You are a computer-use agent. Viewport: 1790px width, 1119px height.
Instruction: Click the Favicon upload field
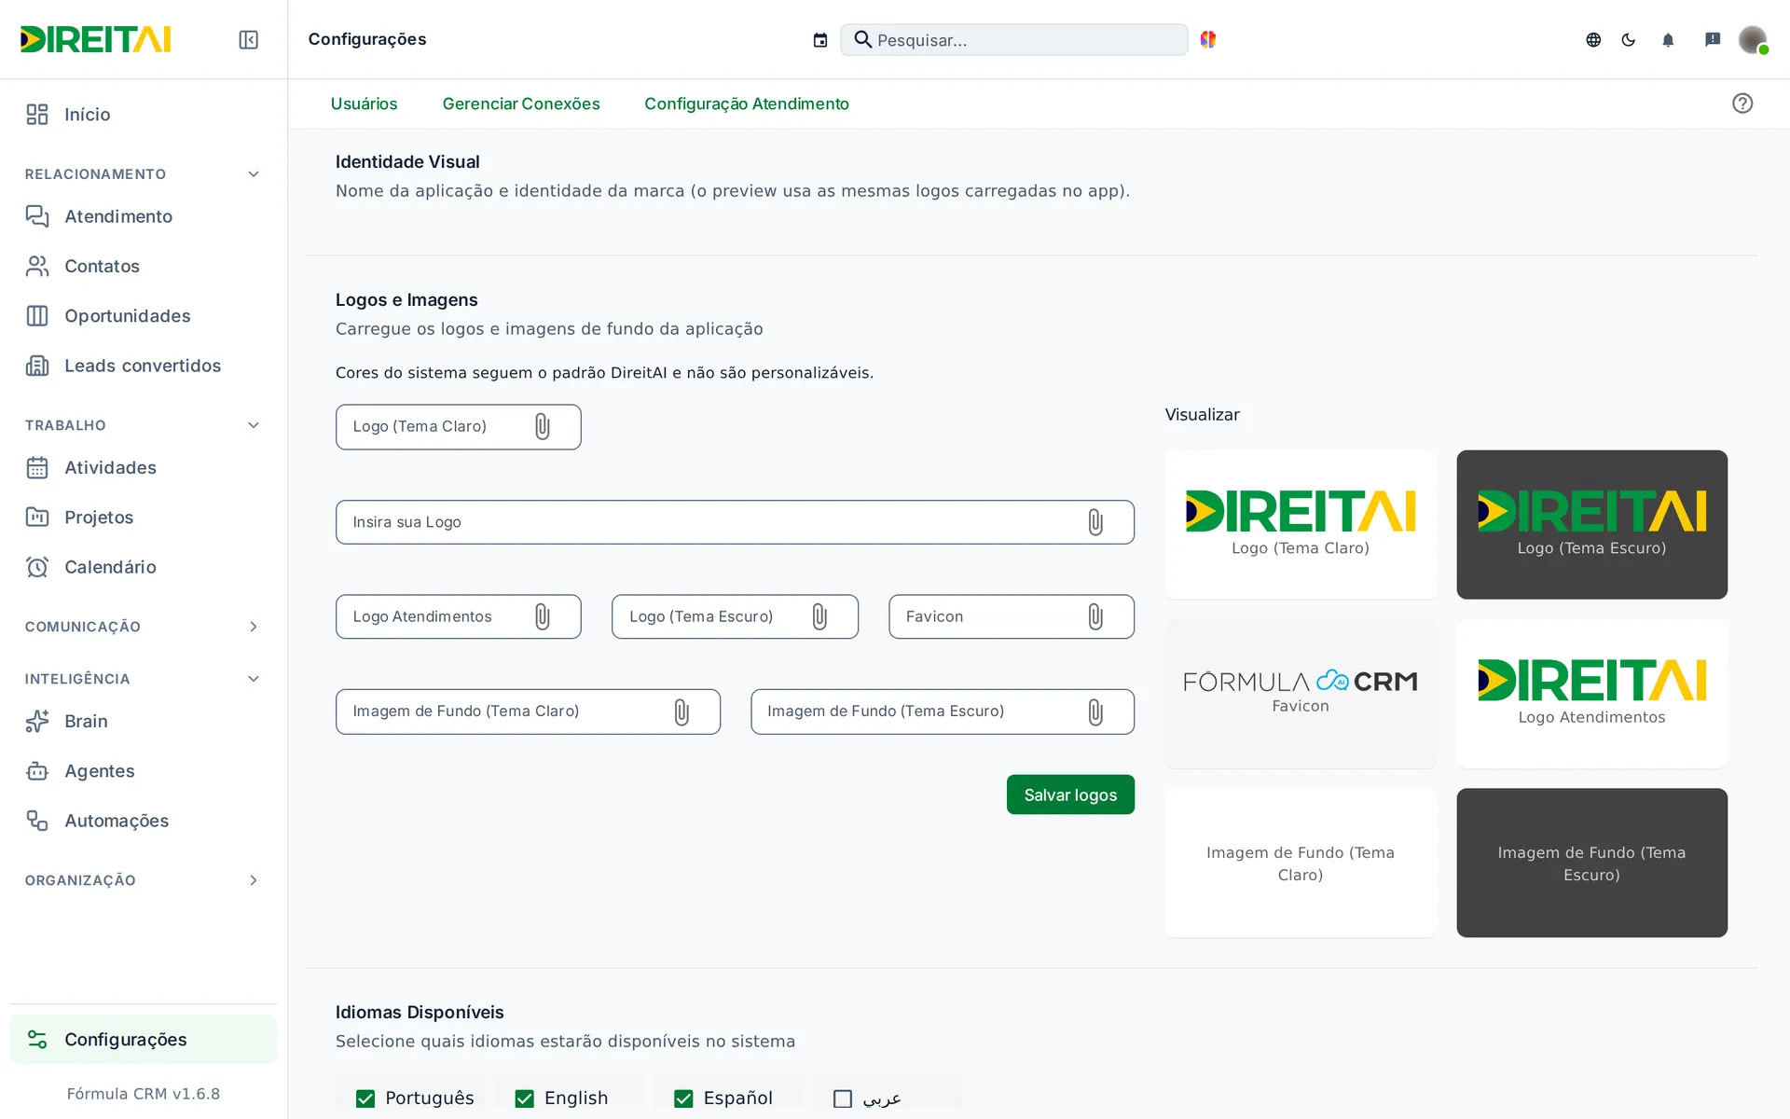click(x=1012, y=617)
